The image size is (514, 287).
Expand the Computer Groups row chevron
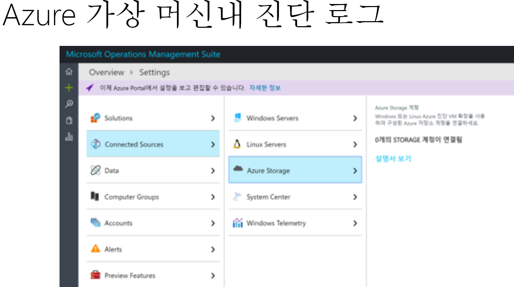213,197
